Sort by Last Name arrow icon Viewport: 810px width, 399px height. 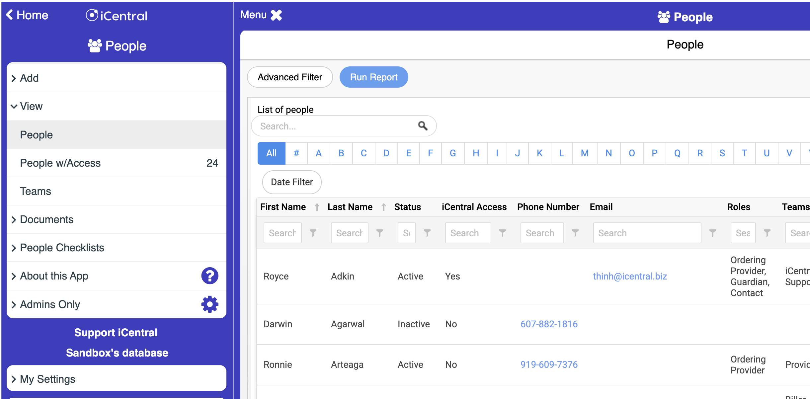384,207
